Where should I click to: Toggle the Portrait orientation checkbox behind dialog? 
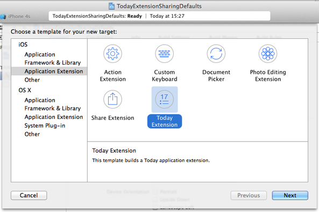[155, 192]
